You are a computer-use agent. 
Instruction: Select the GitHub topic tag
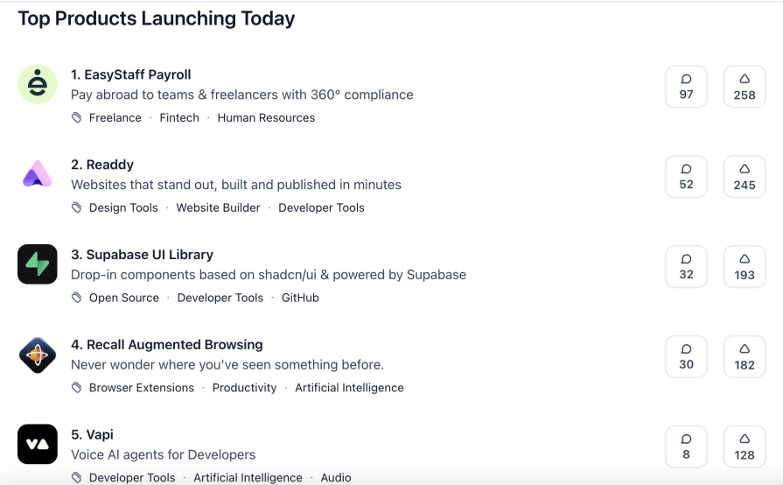[x=300, y=298]
